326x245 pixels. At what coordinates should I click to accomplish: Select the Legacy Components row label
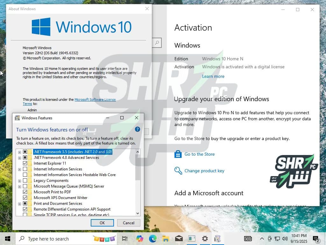(x=51, y=181)
